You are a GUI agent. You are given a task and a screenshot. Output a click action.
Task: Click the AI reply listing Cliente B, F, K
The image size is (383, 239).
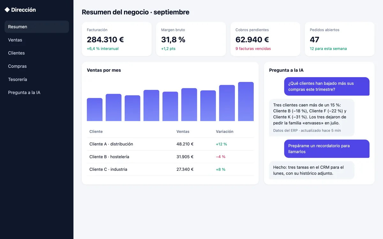pos(312,118)
